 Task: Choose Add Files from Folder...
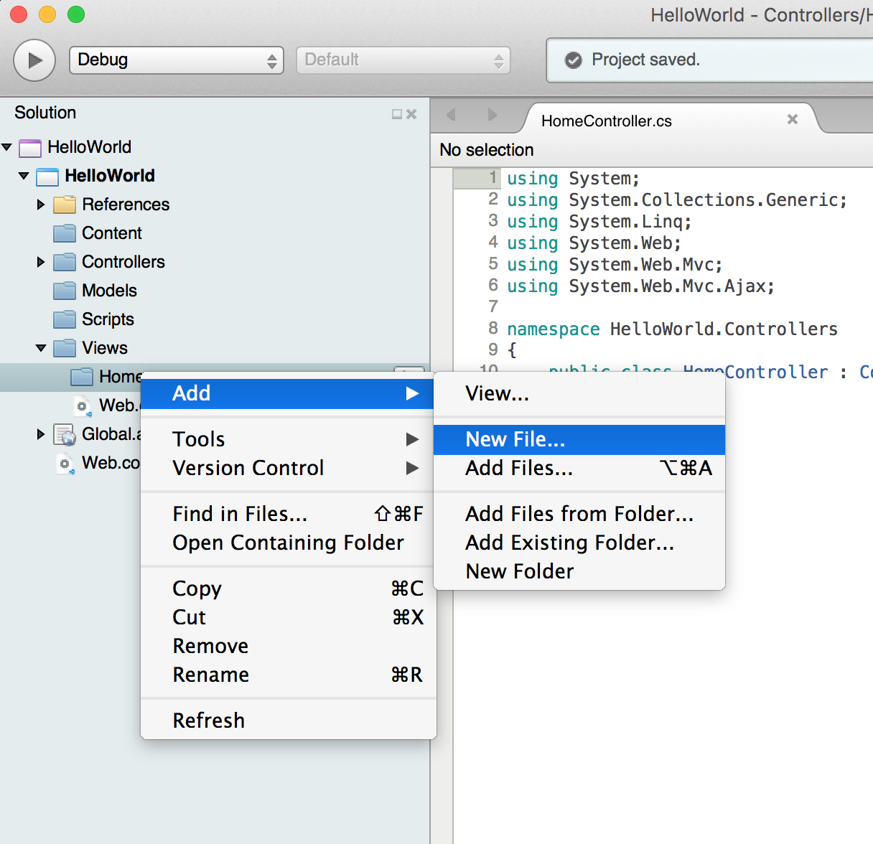(x=579, y=514)
